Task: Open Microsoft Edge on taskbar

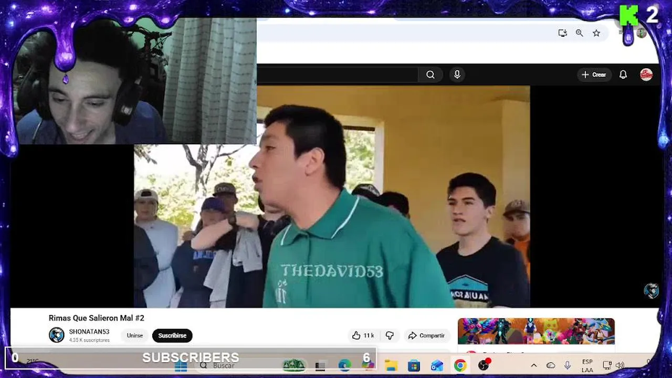Action: [344, 365]
